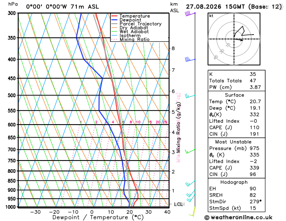
Task: Click the Most Unstable section heading
Action: coord(233,142)
